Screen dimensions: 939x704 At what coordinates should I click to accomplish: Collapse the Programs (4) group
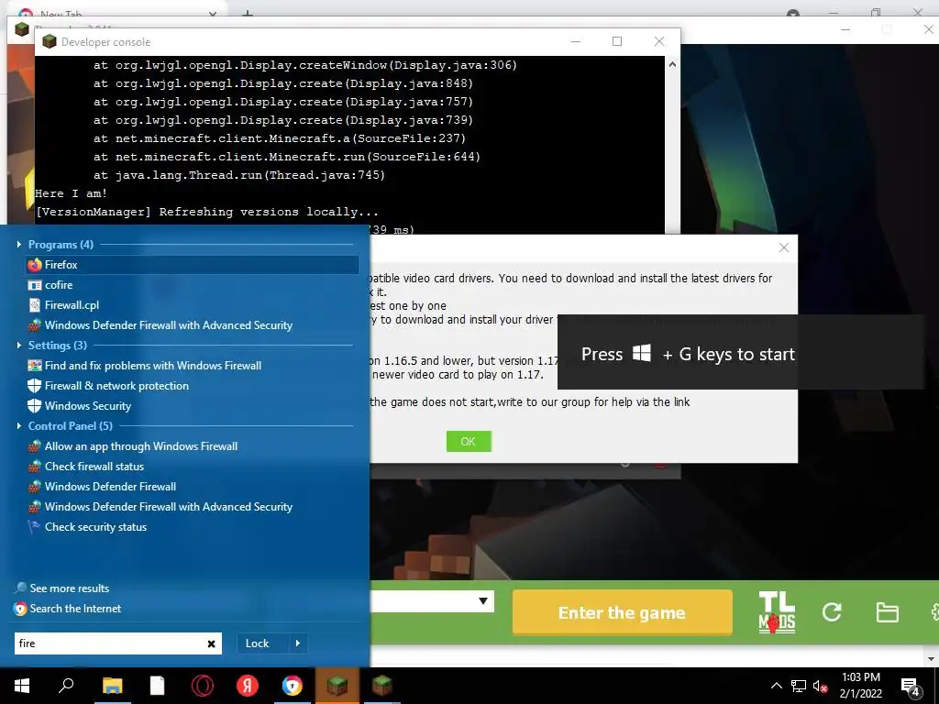pos(19,244)
